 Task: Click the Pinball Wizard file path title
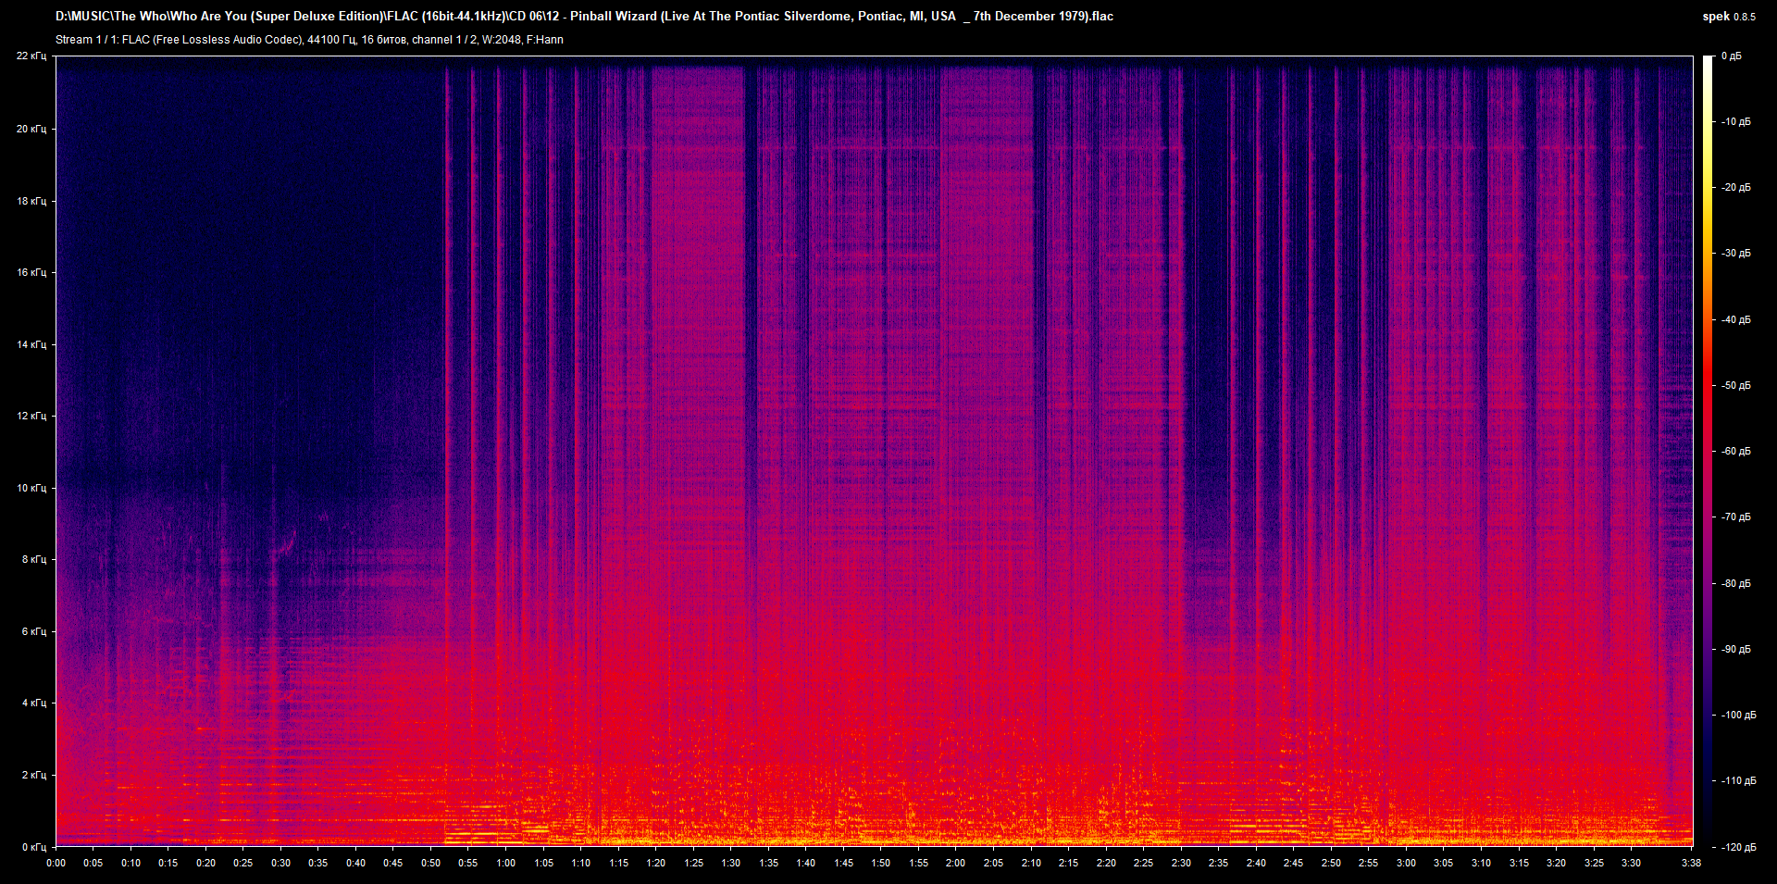(x=584, y=17)
